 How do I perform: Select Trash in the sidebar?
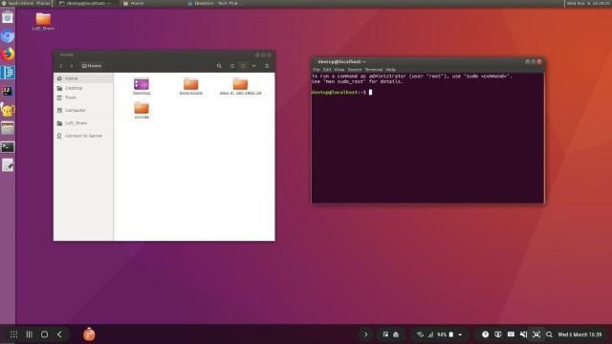pos(71,97)
